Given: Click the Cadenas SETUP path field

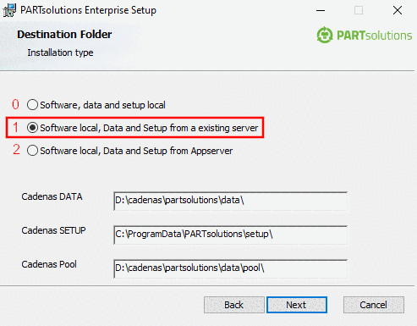Looking at the screenshot, I should click(x=230, y=235).
